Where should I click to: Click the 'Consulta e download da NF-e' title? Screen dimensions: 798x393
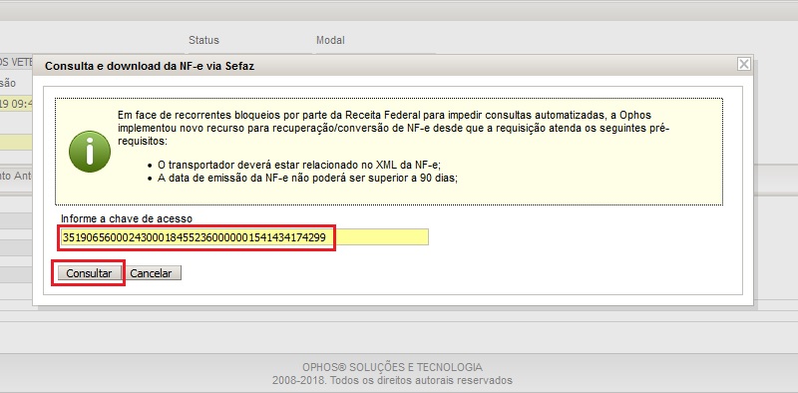click(x=150, y=66)
